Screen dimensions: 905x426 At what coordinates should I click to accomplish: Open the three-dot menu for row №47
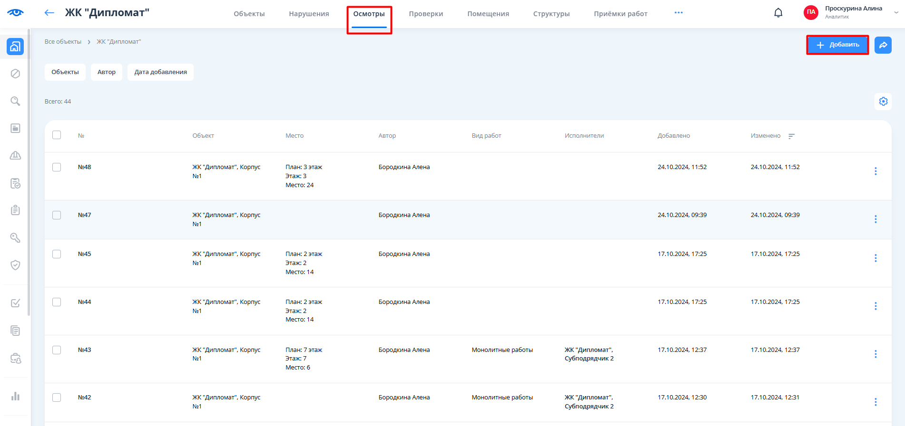point(875,219)
